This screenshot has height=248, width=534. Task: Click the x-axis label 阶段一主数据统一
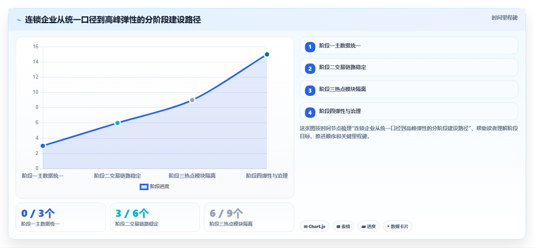[43, 176]
